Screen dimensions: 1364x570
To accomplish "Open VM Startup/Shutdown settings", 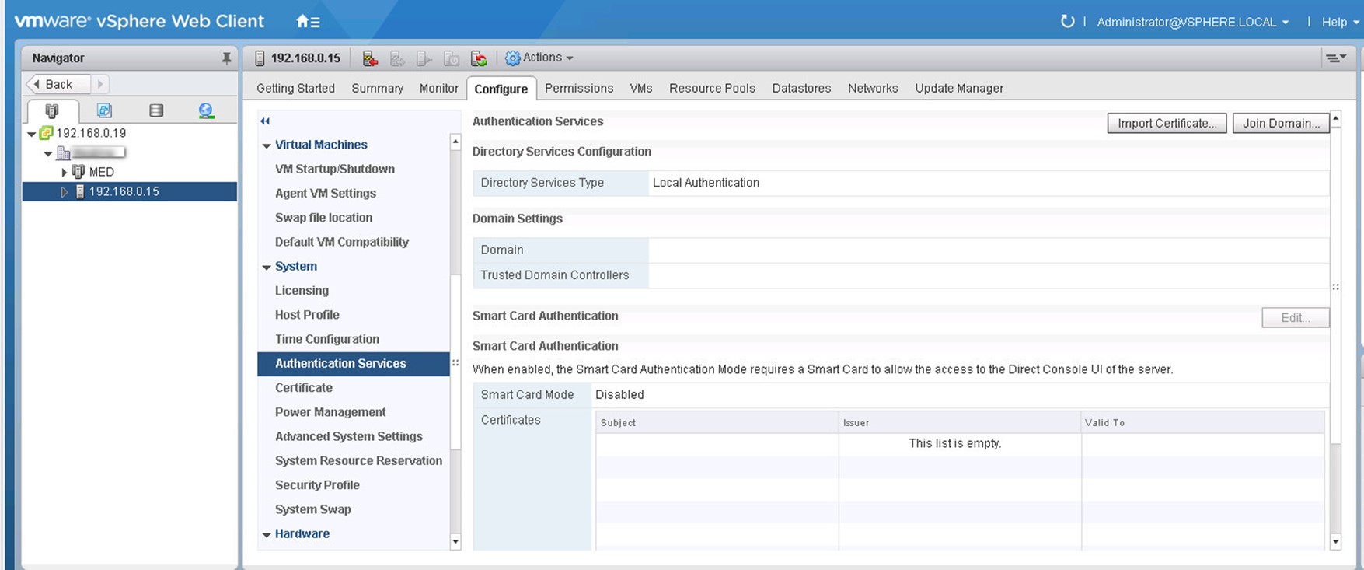I will (x=335, y=169).
